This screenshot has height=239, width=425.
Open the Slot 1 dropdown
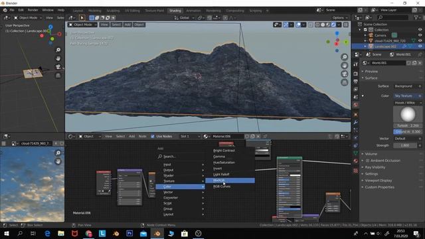point(190,137)
